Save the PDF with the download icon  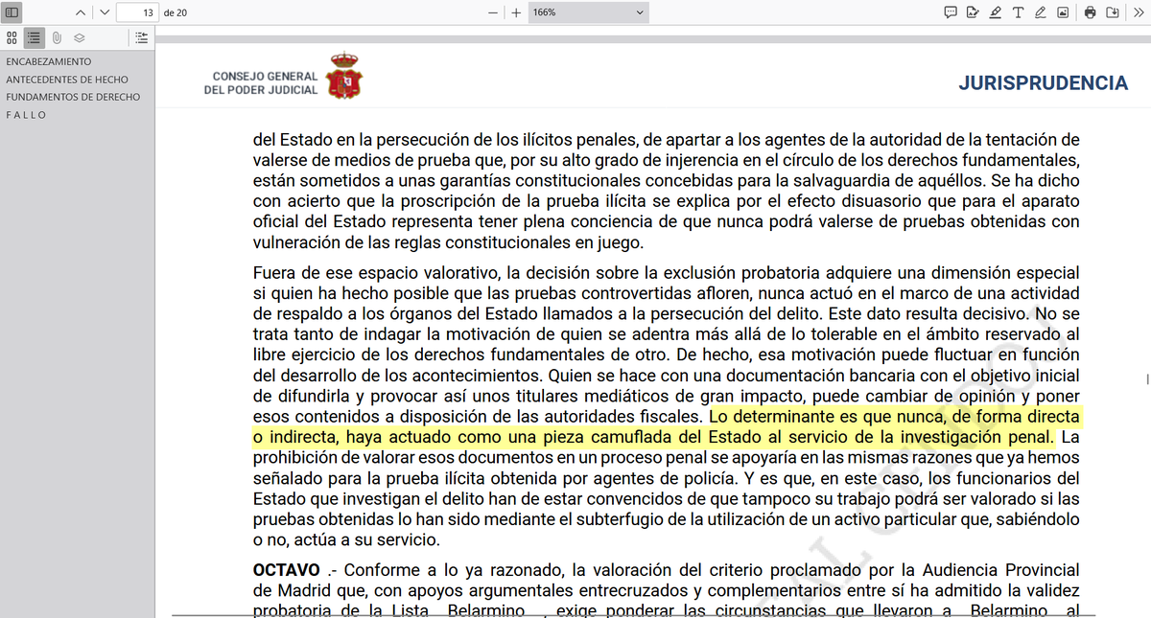1113,12
